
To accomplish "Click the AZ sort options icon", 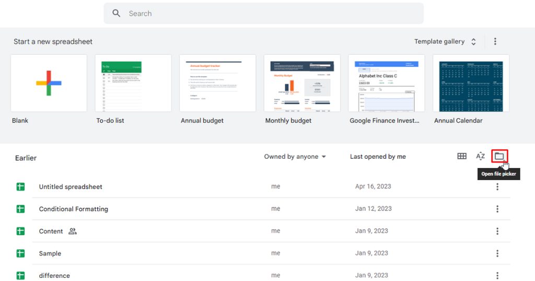I will pos(480,156).
